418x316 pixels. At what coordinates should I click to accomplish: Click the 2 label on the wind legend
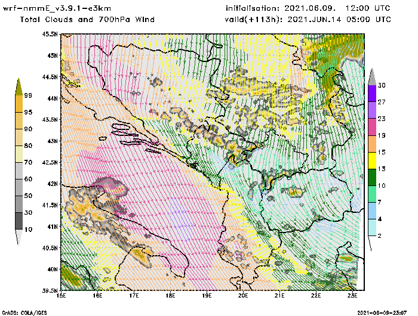click(380, 236)
